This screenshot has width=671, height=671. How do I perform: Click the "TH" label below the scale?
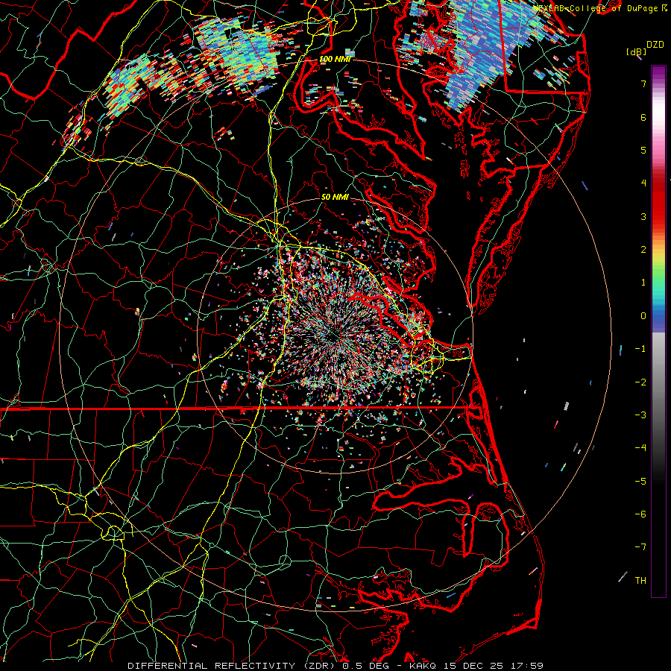(640, 580)
